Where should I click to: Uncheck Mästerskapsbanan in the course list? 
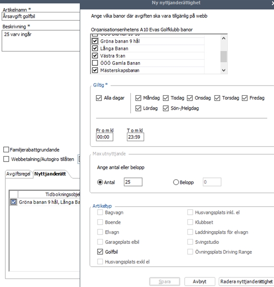(x=95, y=70)
